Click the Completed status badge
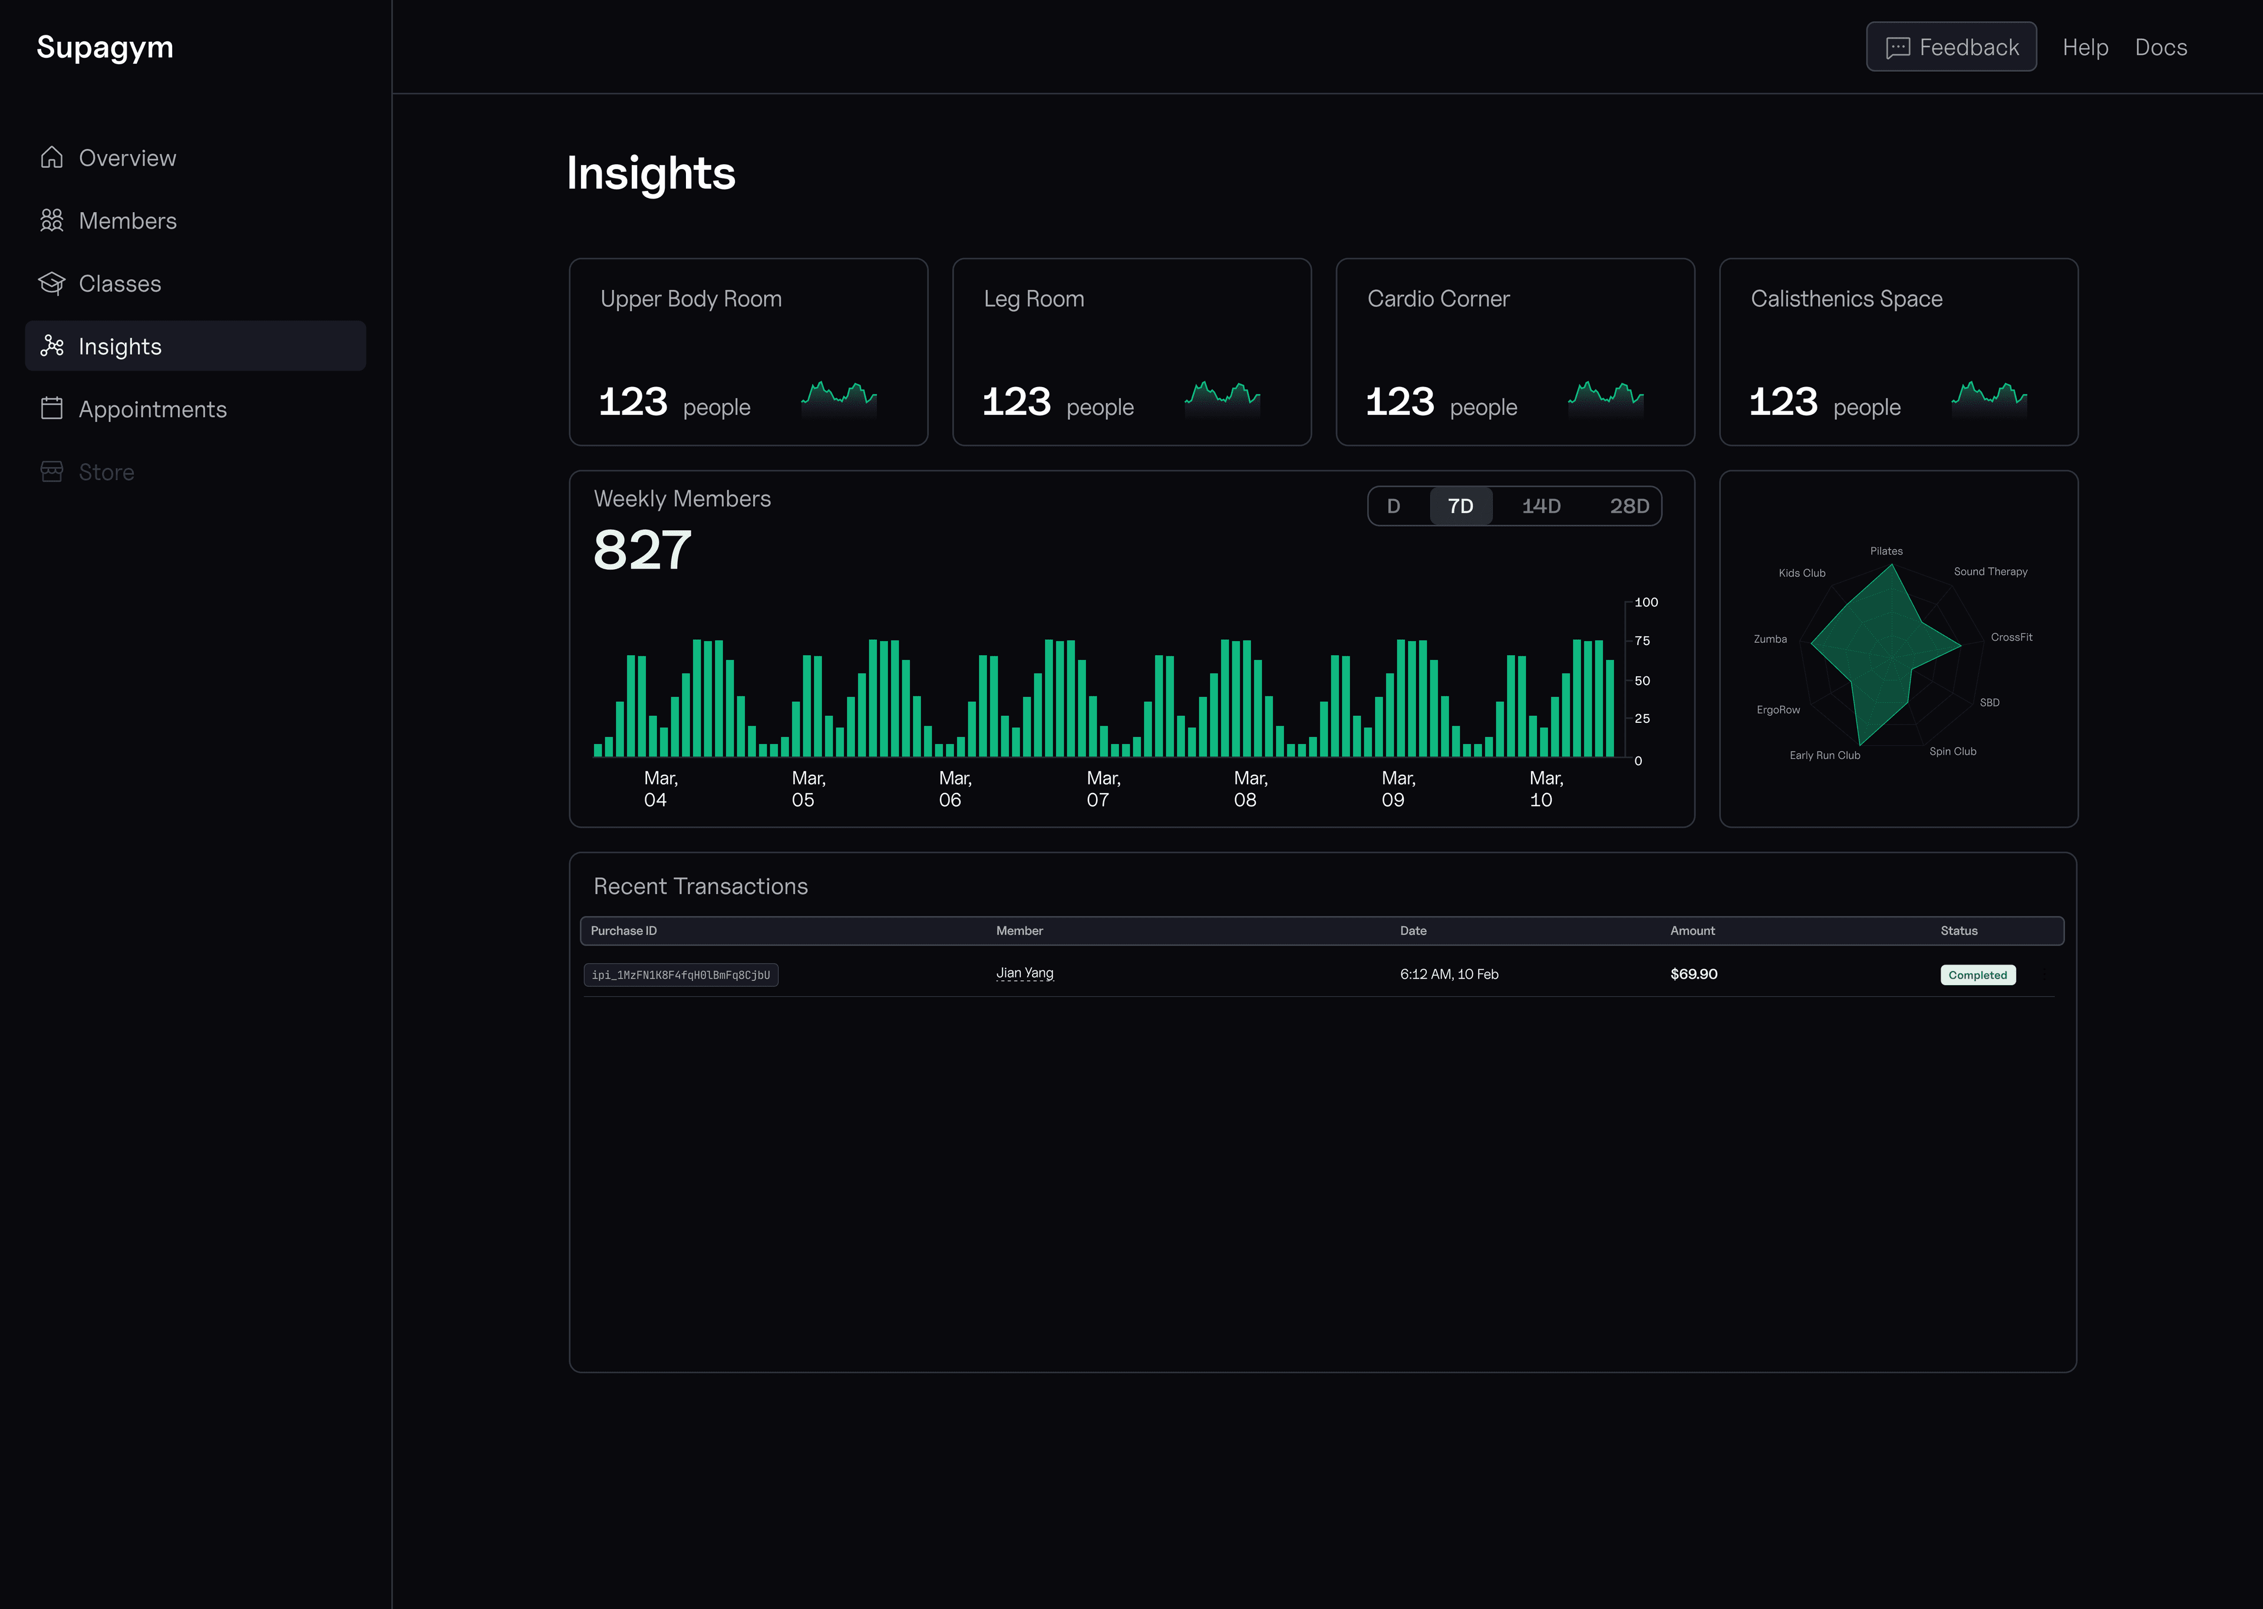 click(1978, 975)
